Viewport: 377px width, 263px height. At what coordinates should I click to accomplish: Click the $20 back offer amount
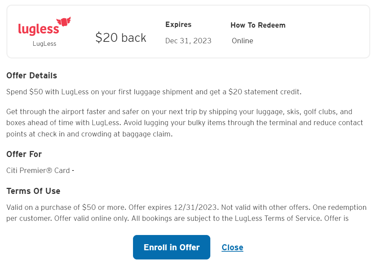click(121, 37)
